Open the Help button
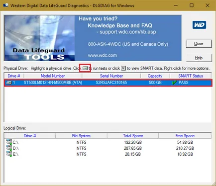The image size is (216, 186). pyautogui.click(x=199, y=58)
